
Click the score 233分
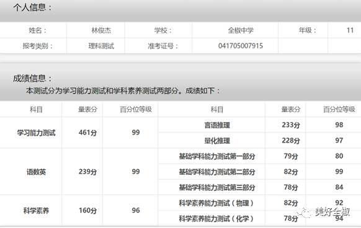(291, 125)
